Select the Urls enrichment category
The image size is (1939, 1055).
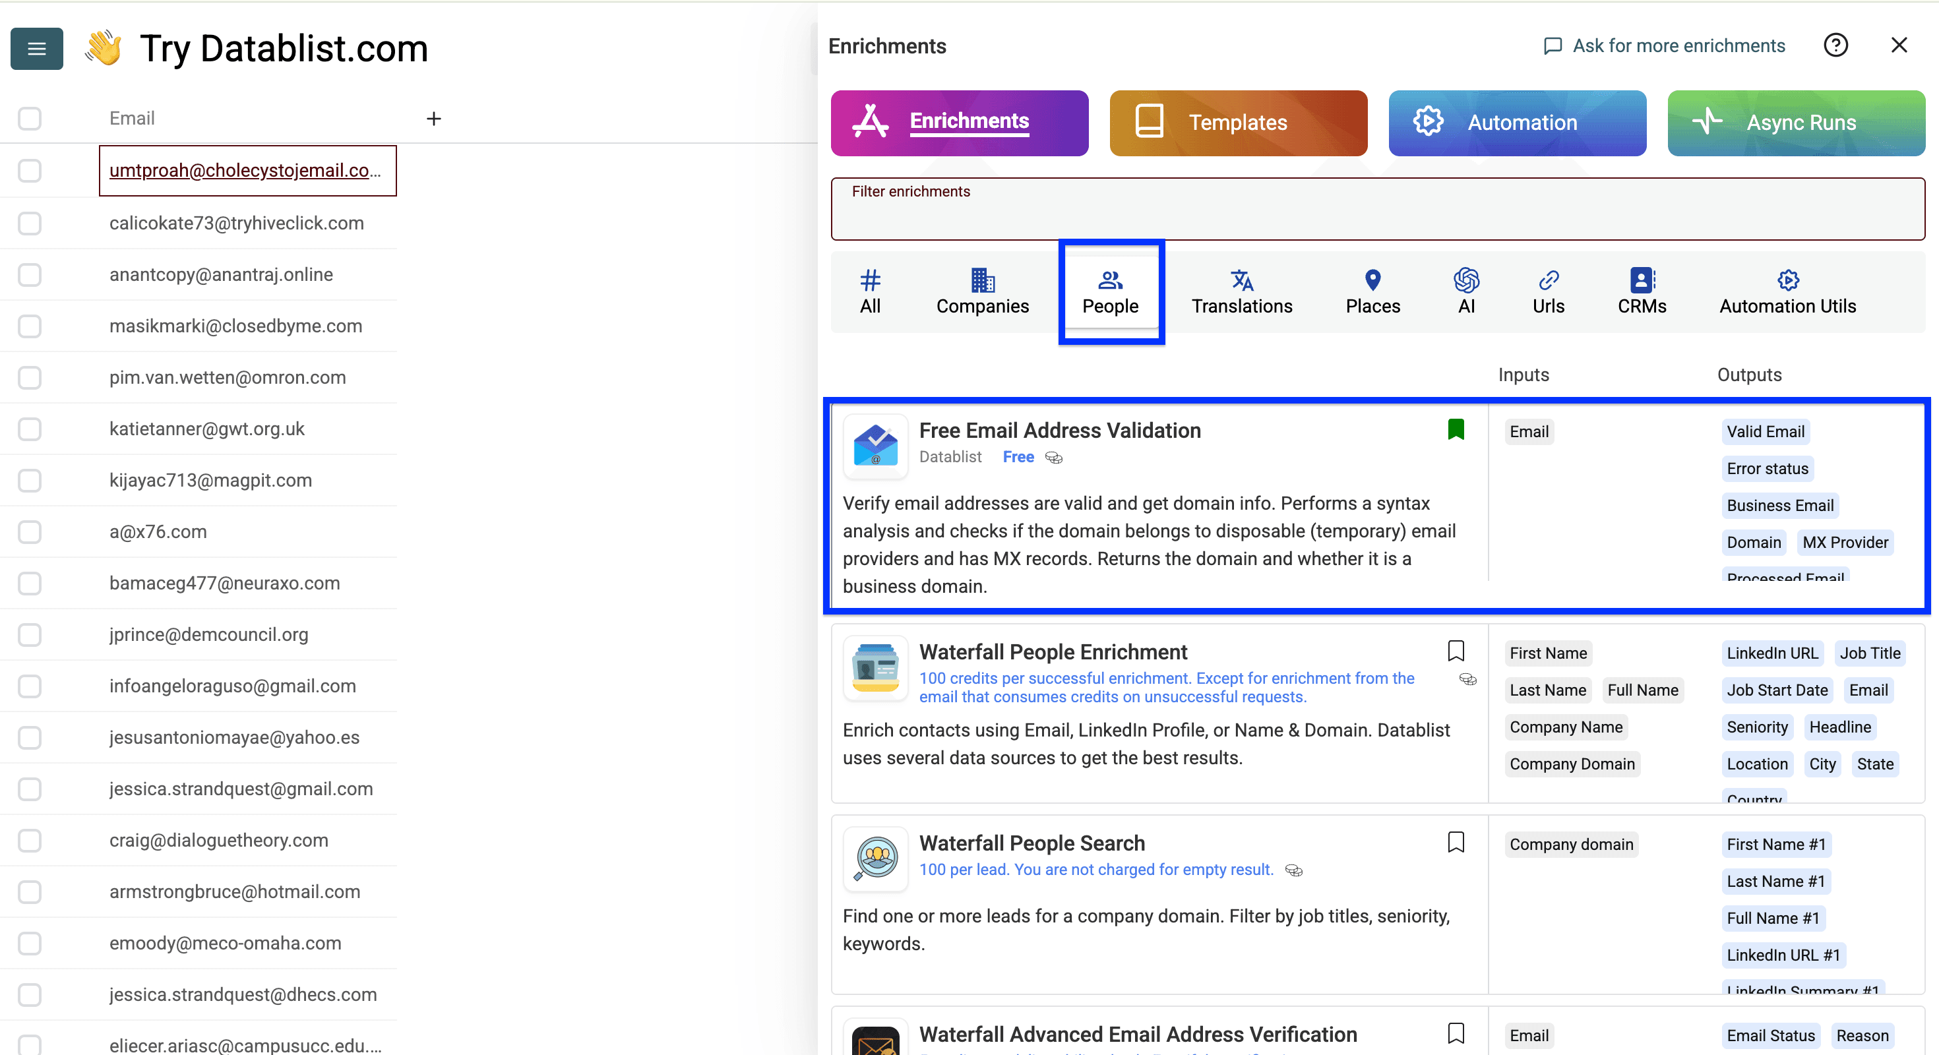(1549, 292)
